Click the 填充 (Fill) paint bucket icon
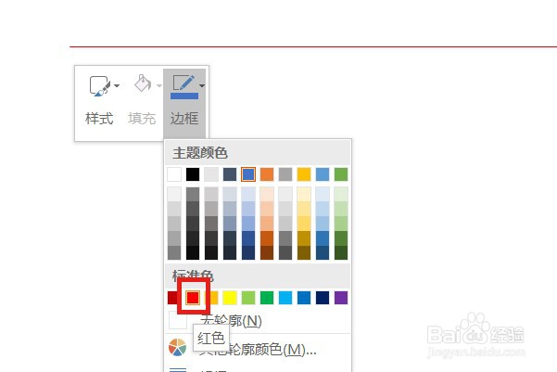 [143, 83]
